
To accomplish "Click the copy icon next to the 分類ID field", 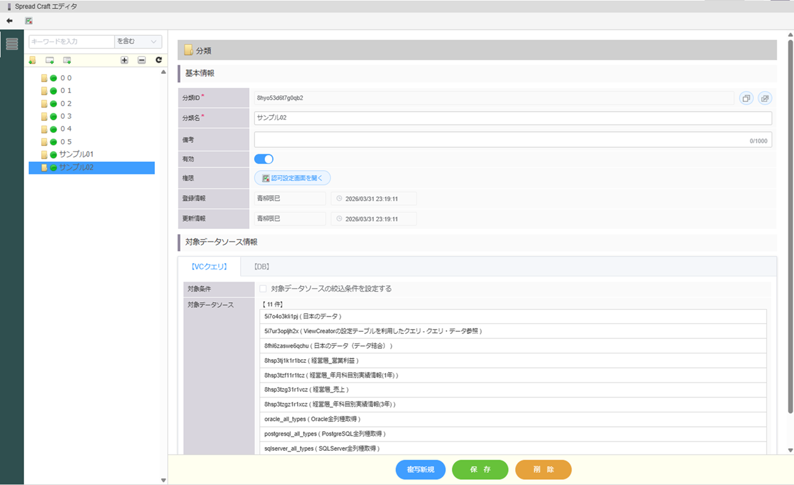I will pos(747,98).
